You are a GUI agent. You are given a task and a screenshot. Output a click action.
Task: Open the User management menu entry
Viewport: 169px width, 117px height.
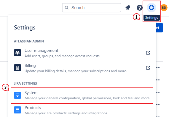(x=82, y=53)
